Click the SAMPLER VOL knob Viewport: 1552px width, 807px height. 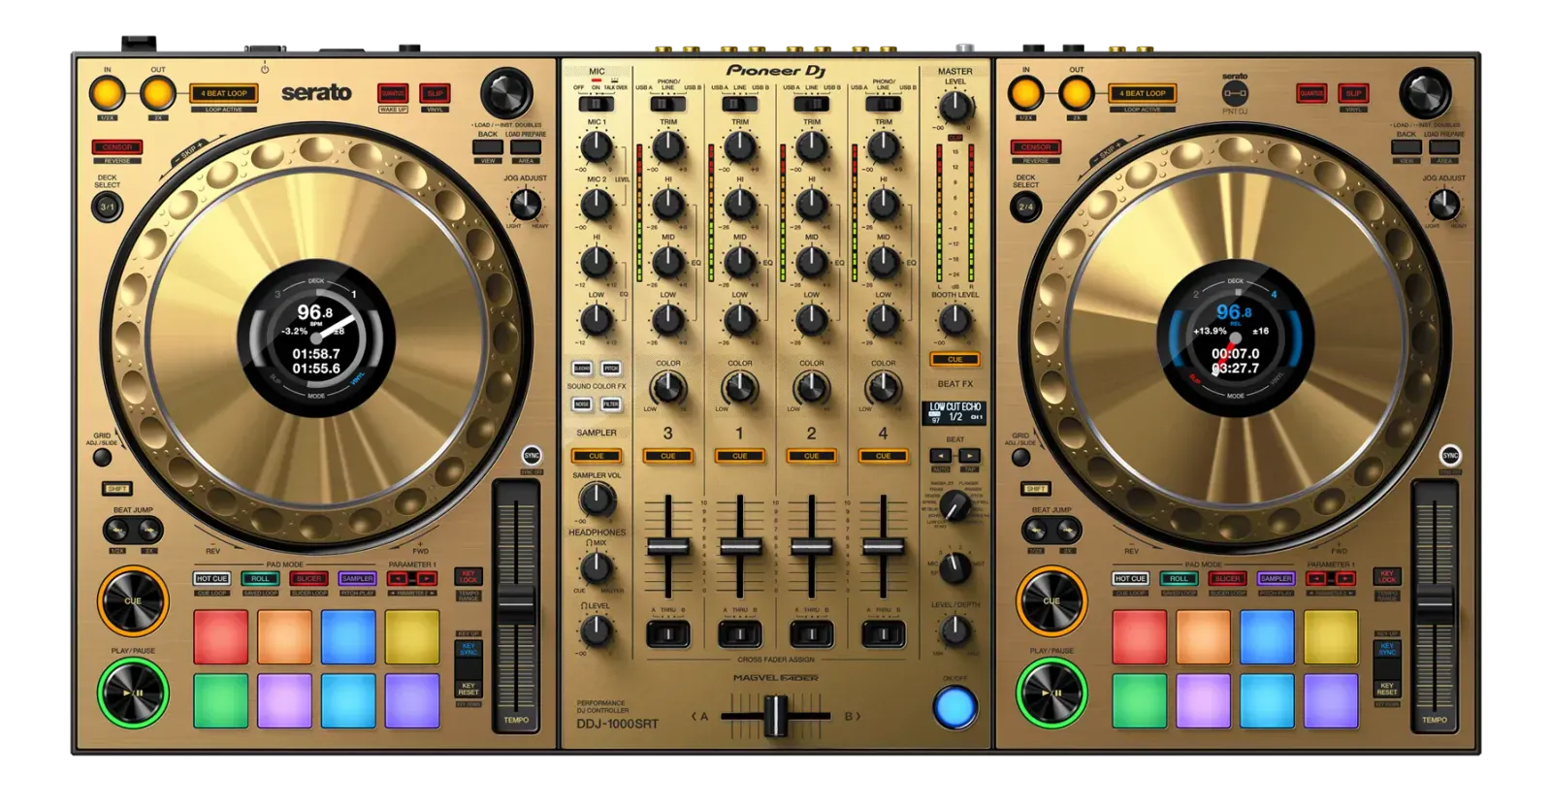597,499
